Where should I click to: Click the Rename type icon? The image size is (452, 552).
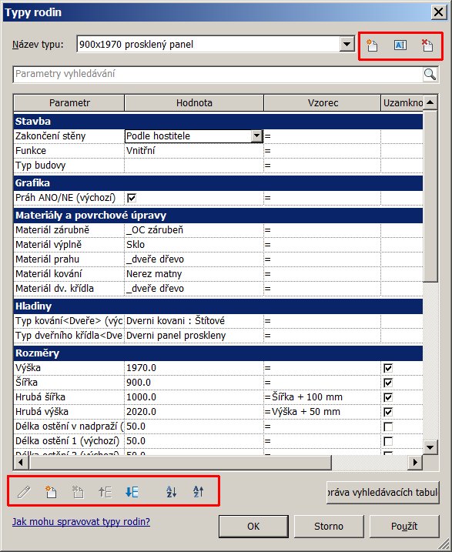400,45
